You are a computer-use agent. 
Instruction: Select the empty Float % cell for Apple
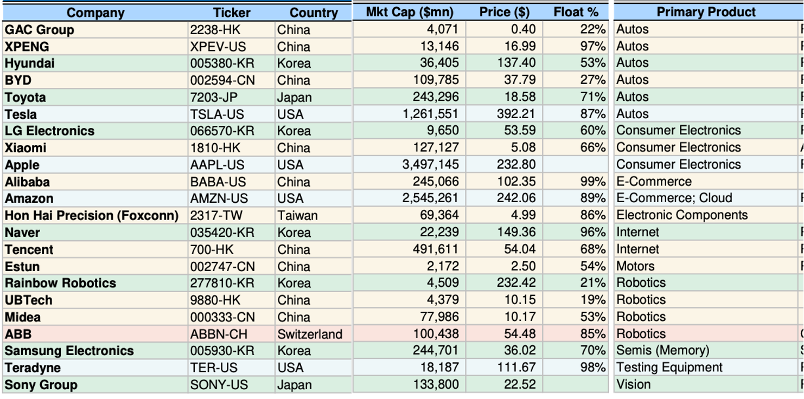coord(576,164)
